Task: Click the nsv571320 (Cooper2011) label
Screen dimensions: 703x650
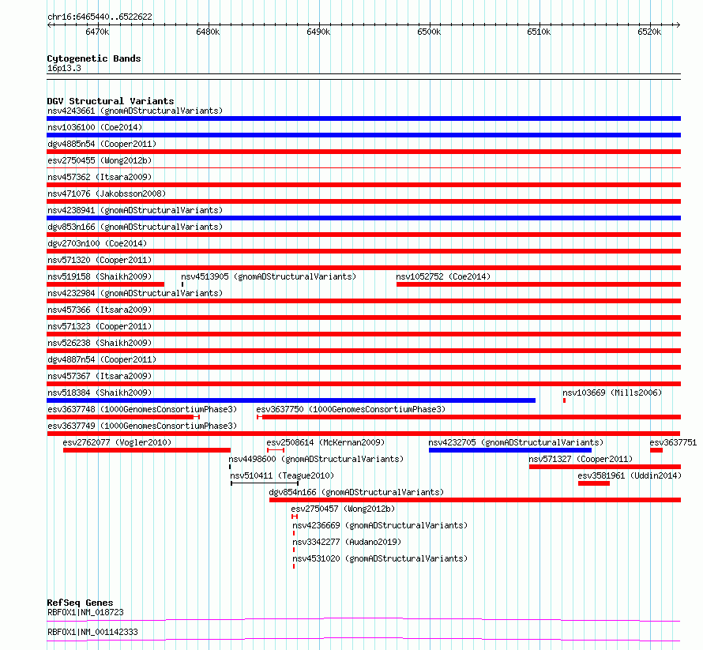Action: click(x=100, y=260)
